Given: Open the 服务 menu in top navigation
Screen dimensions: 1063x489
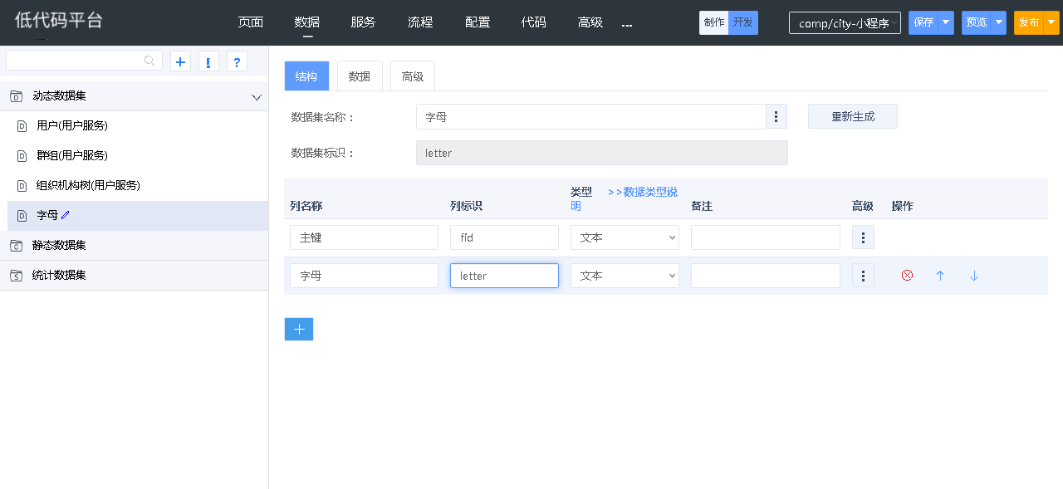Looking at the screenshot, I should pos(363,23).
